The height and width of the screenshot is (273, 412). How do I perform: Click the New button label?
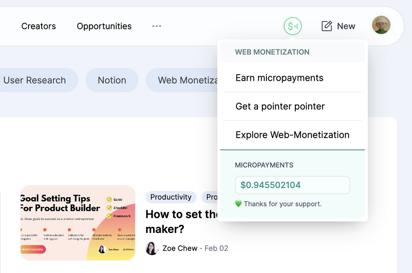tap(346, 26)
